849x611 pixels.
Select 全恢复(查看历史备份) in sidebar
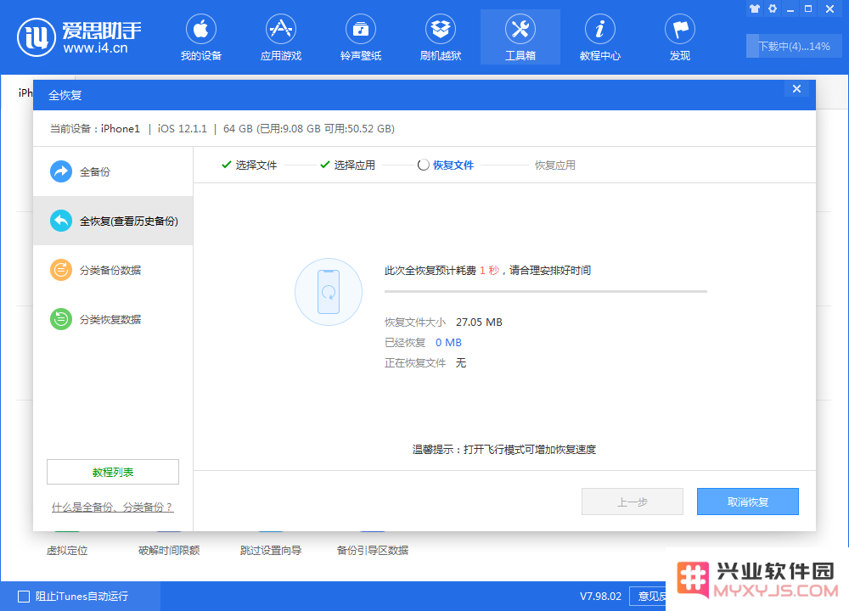tap(113, 221)
